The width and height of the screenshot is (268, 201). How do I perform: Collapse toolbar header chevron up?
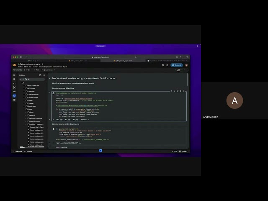[x=187, y=70]
